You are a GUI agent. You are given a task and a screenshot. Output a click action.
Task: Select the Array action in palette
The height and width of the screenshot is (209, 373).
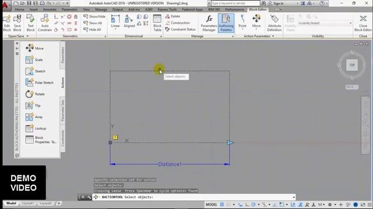tap(34, 117)
